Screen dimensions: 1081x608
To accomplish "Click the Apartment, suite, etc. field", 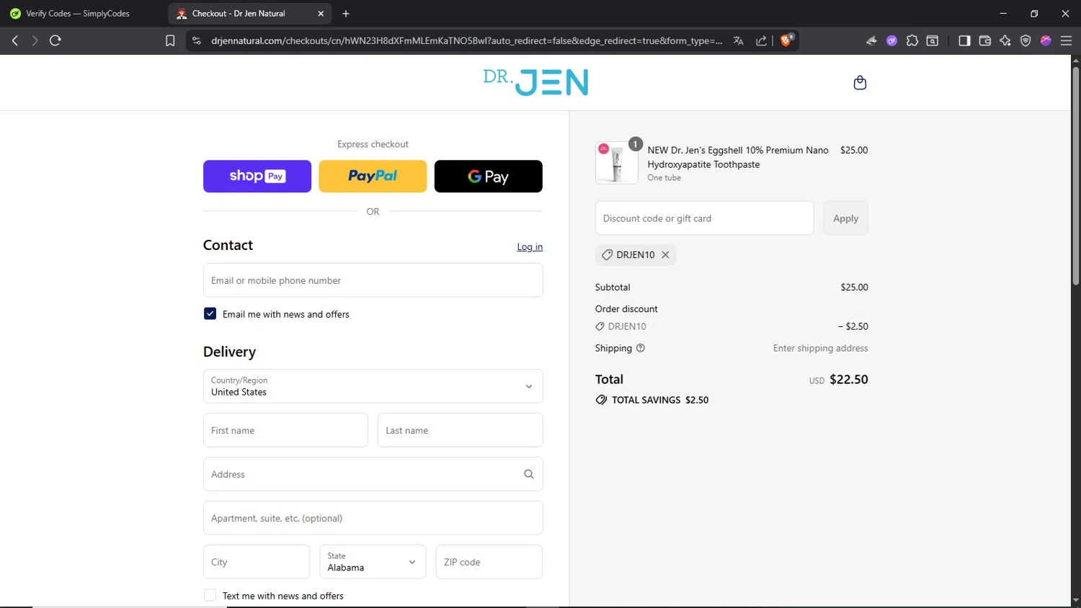I will tap(373, 518).
